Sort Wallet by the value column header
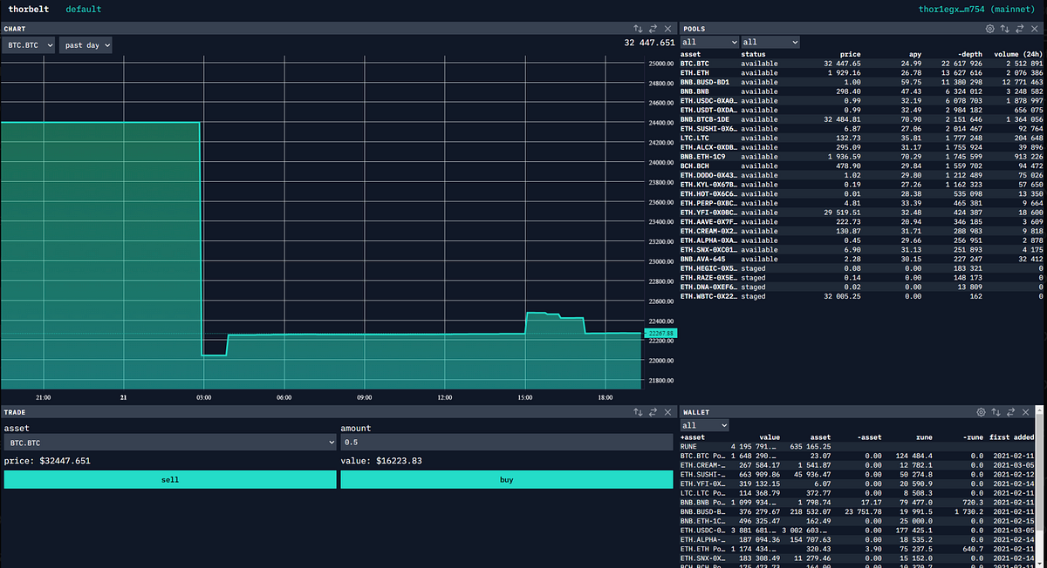This screenshot has width=1047, height=568. pyautogui.click(x=770, y=437)
